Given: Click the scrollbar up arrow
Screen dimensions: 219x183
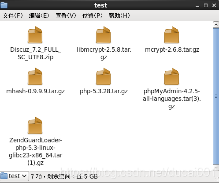Looking at the screenshot, I should (216, 25).
